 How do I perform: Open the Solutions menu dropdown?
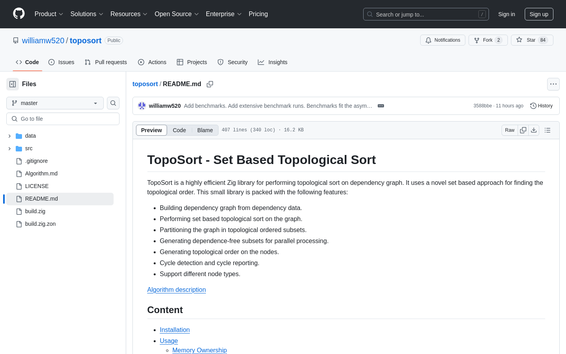tap(87, 14)
